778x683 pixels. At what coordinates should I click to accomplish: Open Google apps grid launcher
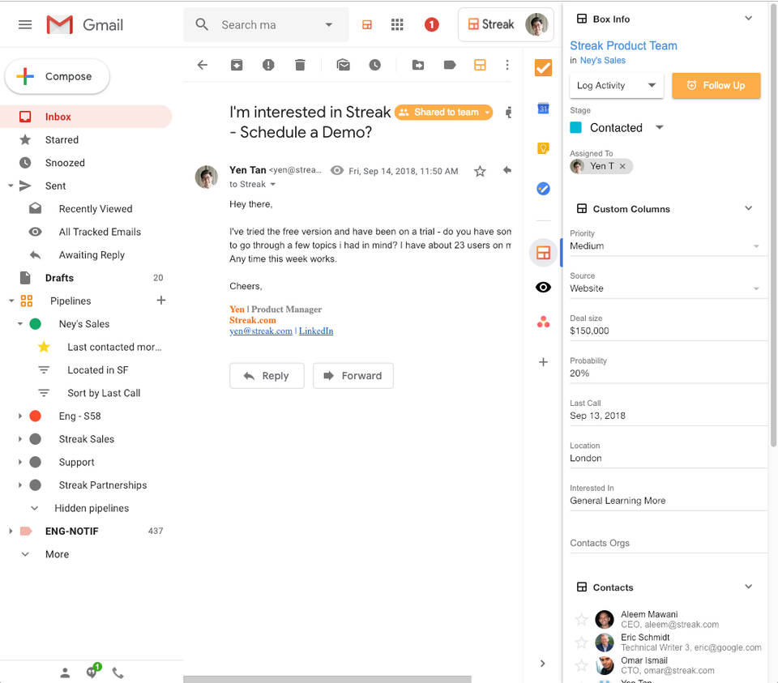click(x=397, y=25)
